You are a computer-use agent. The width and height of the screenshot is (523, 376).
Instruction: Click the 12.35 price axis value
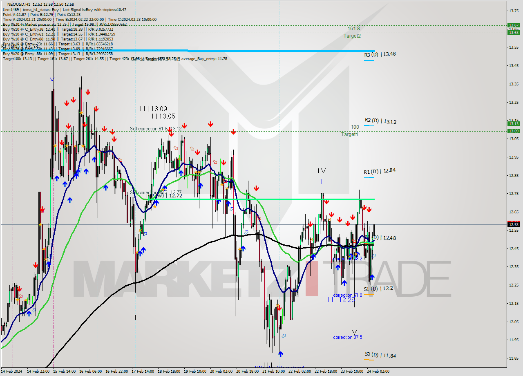513,267
